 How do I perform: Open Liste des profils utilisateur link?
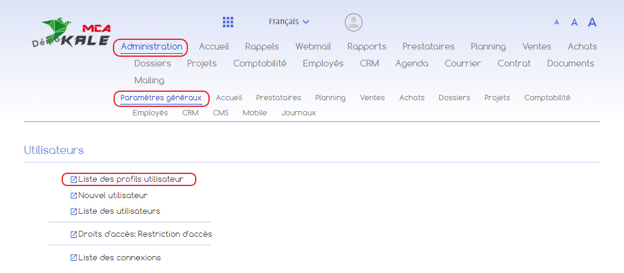tap(130, 179)
